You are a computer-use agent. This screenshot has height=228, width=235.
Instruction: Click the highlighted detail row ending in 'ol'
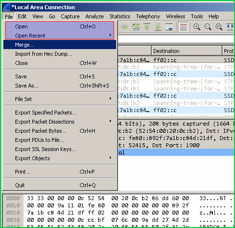coord(176,152)
